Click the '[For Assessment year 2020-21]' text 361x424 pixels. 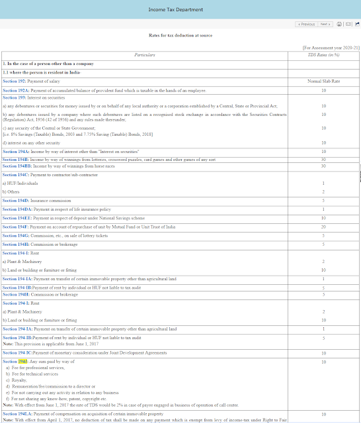pyautogui.click(x=331, y=48)
